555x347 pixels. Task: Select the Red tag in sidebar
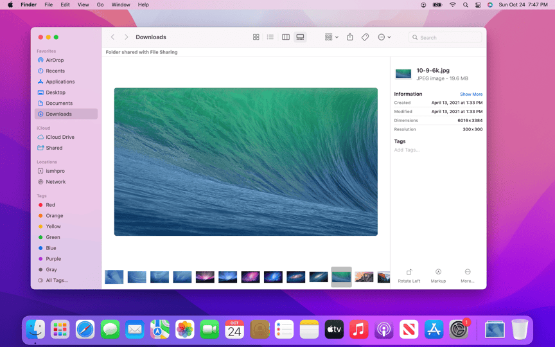(x=66, y=205)
